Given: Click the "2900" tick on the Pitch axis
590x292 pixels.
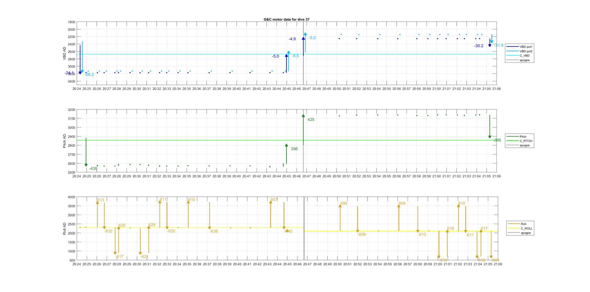Looking at the screenshot, I should (x=72, y=137).
